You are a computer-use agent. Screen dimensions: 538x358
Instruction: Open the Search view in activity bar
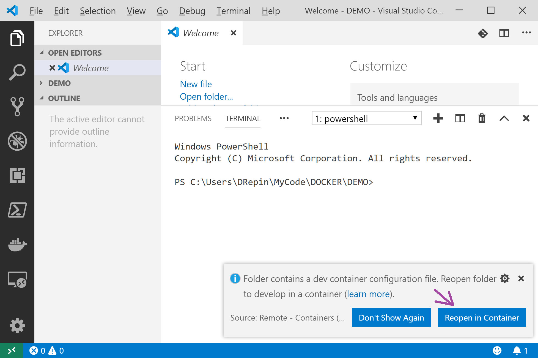[x=17, y=72]
